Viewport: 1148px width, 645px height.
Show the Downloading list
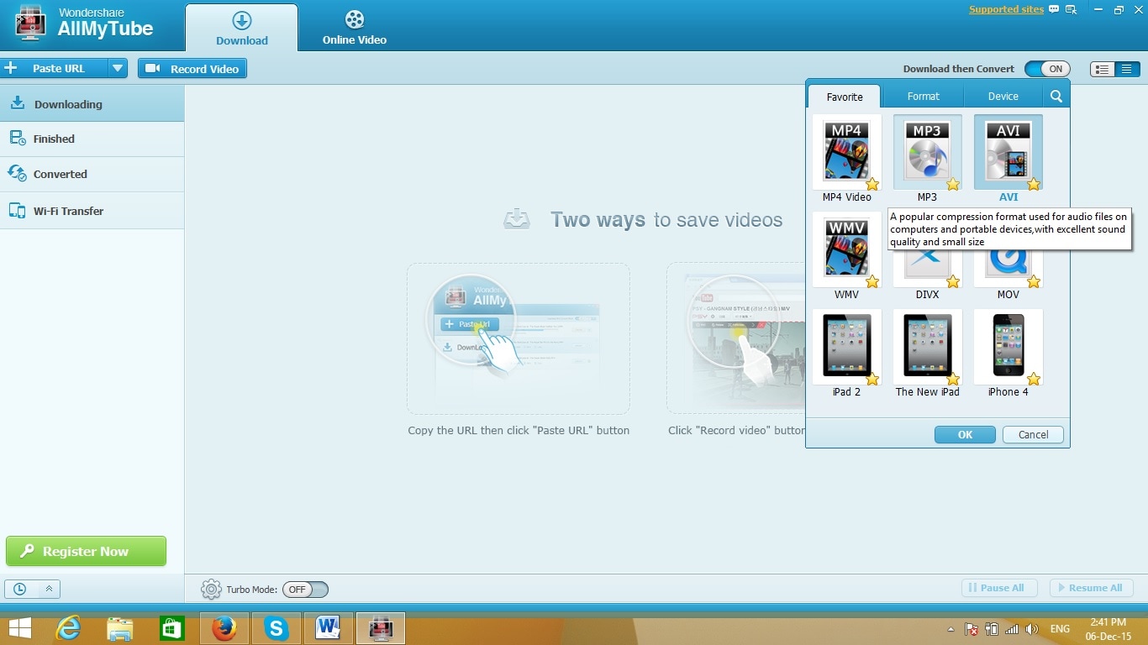92,104
